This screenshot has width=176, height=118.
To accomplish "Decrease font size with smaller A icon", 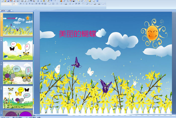I will pyautogui.click(x=73, y=4).
